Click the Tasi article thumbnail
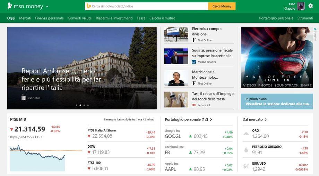This screenshot has width=319, height=176. point(176,99)
